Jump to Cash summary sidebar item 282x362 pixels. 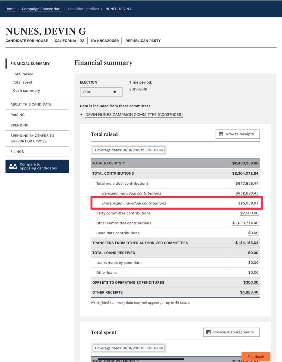(26, 91)
